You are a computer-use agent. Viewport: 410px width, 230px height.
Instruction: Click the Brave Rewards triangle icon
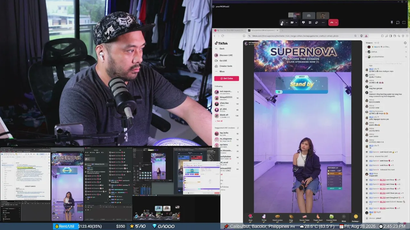366,36
